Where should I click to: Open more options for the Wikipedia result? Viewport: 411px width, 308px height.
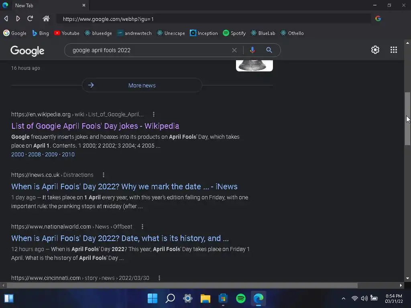click(154, 114)
